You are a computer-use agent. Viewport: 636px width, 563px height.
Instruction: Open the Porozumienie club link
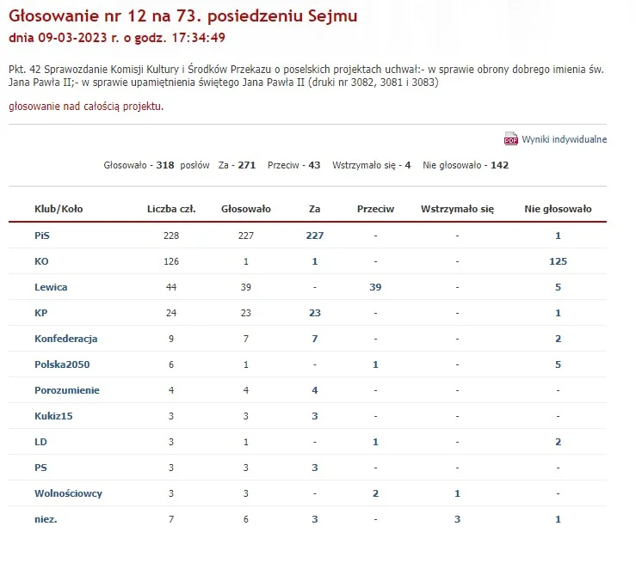click(67, 390)
